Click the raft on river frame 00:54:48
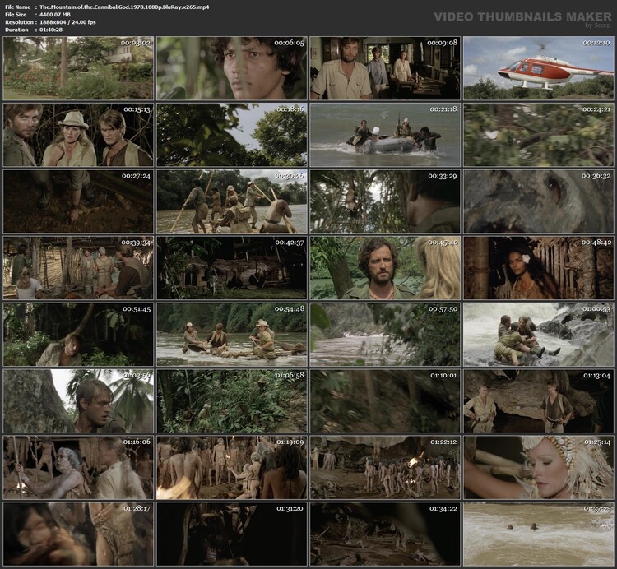The height and width of the screenshot is (569, 617). click(x=231, y=334)
